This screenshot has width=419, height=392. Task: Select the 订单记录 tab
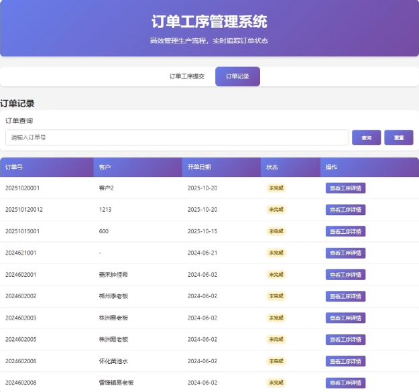click(237, 76)
